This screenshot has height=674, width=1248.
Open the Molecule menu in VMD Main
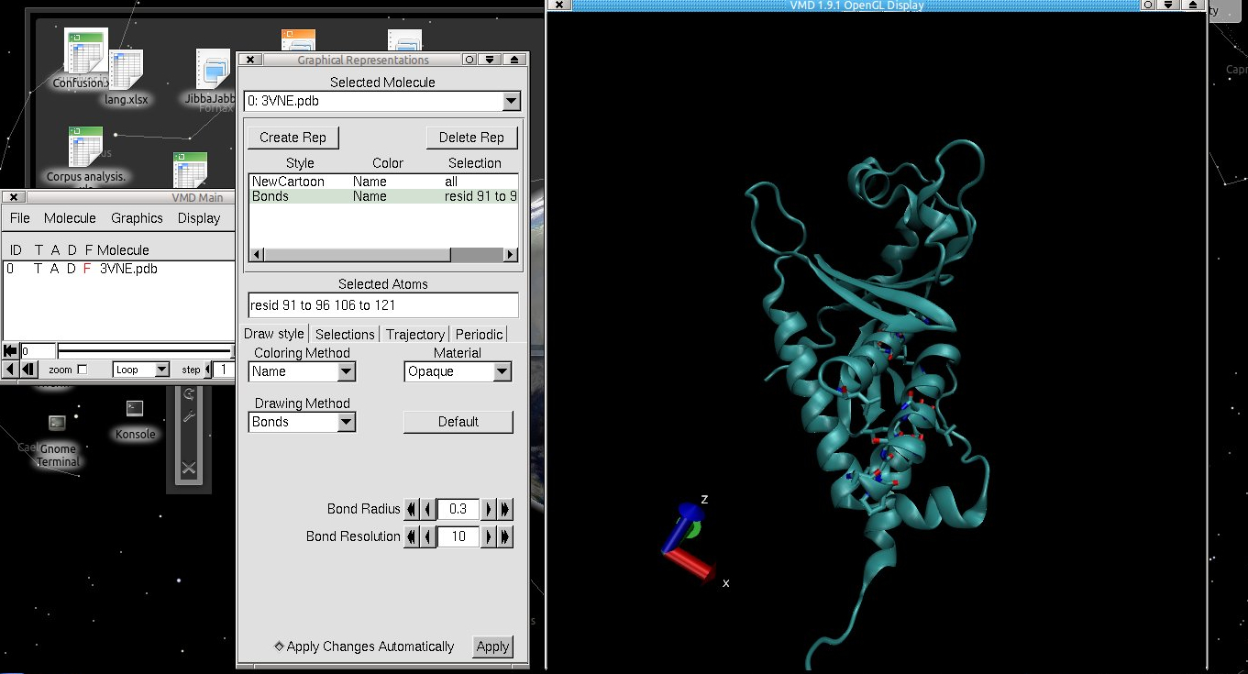(70, 218)
